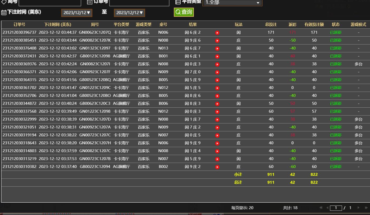Jump to the last page arrow
Viewport: 370px width, 215px height.
[366, 208]
